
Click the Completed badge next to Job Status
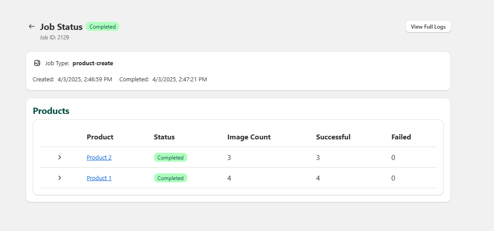pos(103,27)
